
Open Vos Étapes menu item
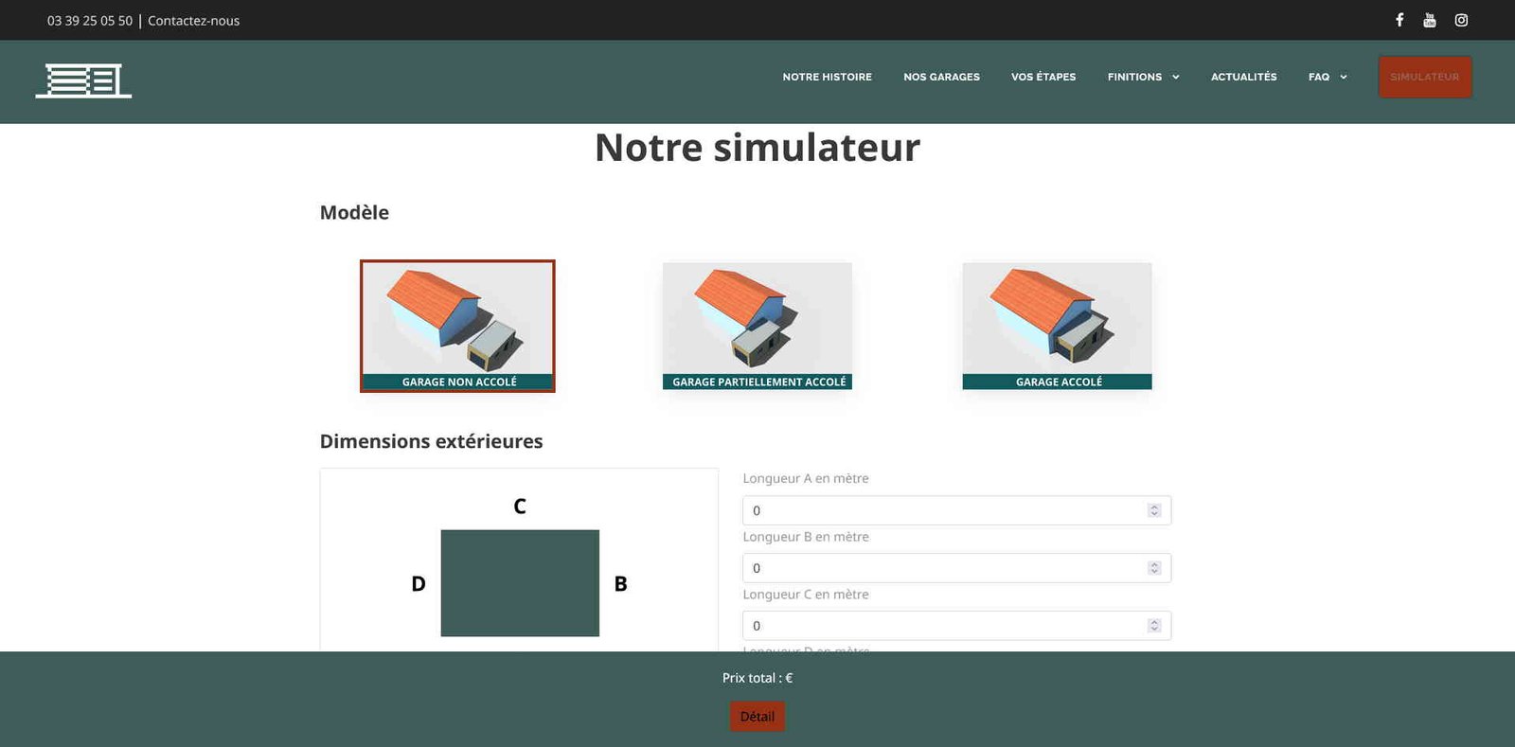1043,77
